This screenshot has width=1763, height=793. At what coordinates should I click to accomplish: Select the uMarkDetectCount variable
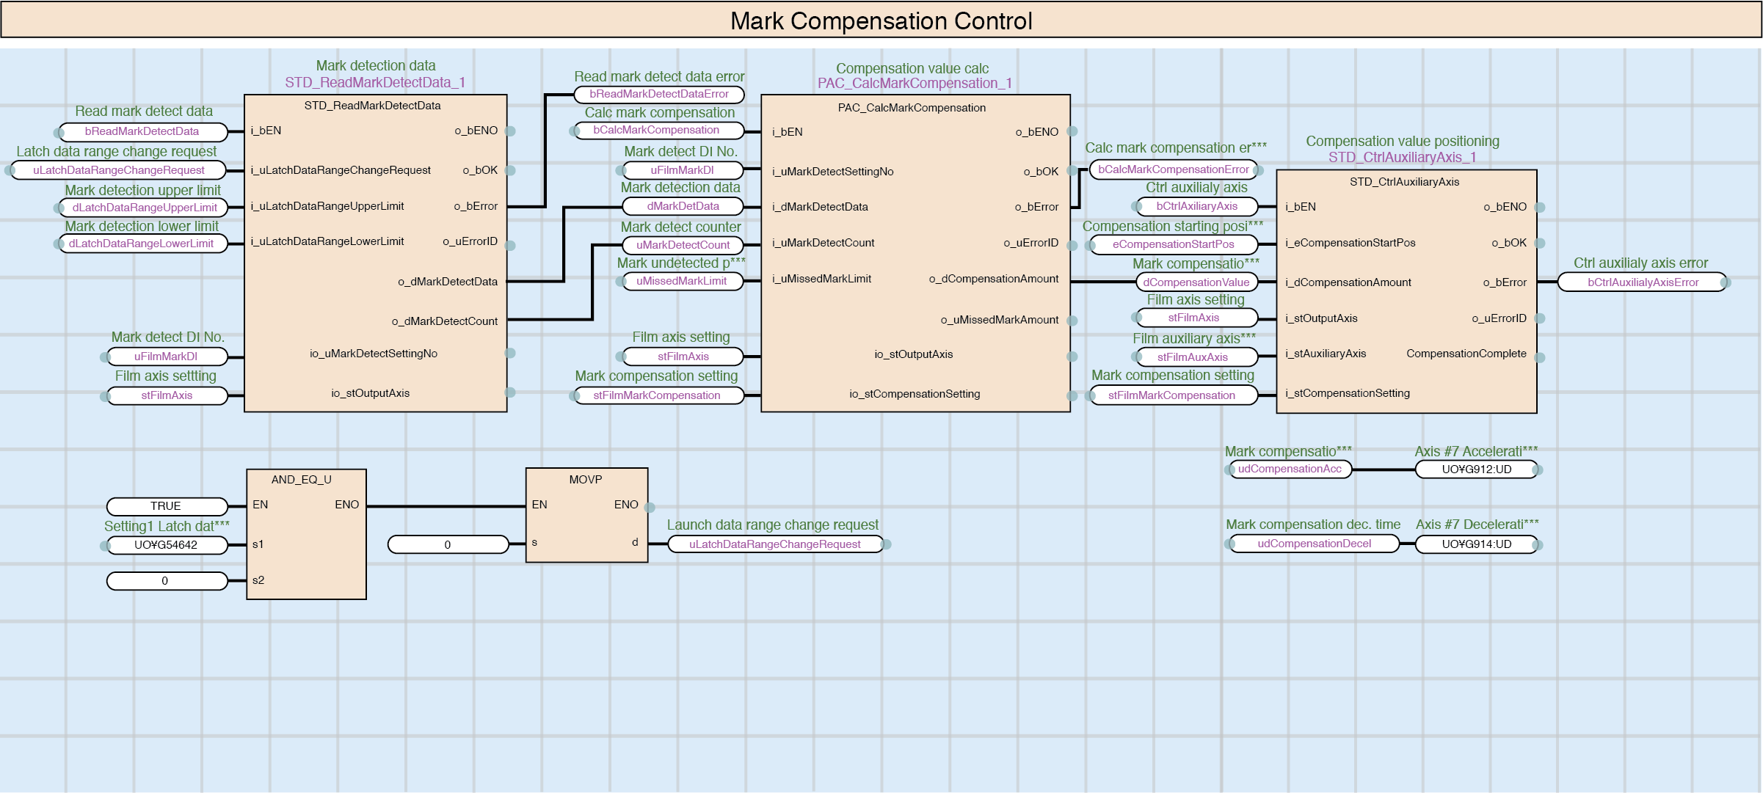683,245
